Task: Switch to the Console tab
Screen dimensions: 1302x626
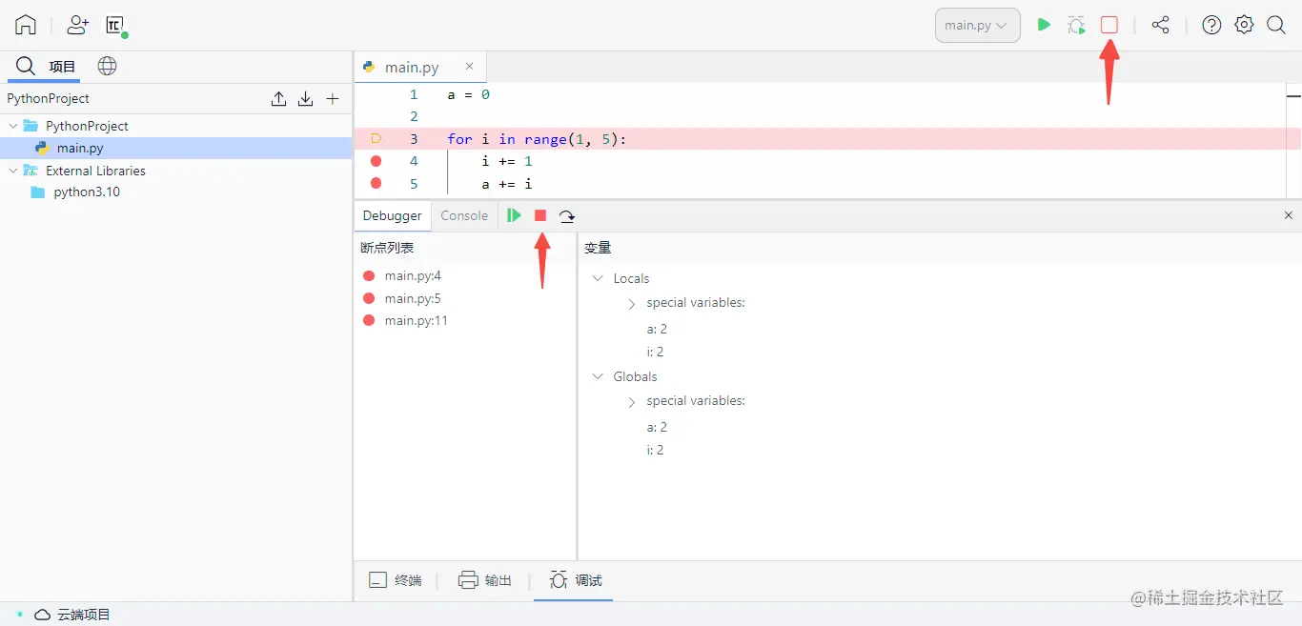Action: click(x=464, y=215)
